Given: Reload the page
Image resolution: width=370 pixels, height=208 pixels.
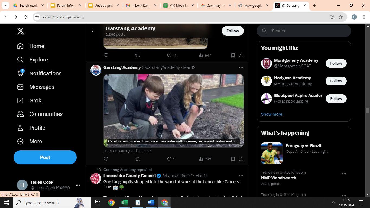Looking at the screenshot, I should click(x=25, y=17).
